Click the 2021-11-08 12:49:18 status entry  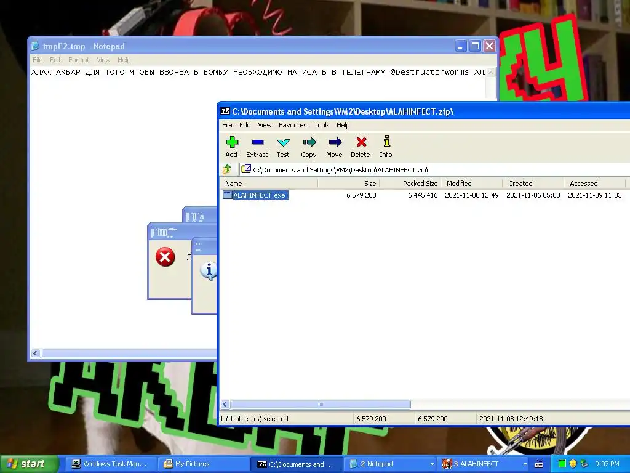[511, 419]
